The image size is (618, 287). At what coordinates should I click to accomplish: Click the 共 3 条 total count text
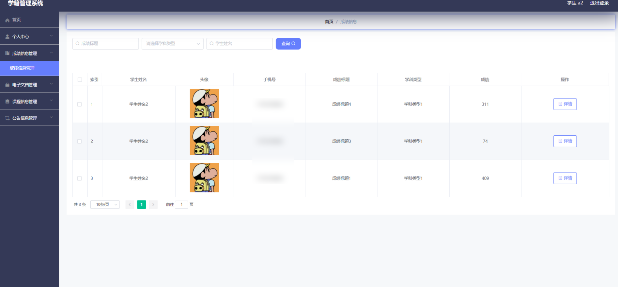click(80, 205)
